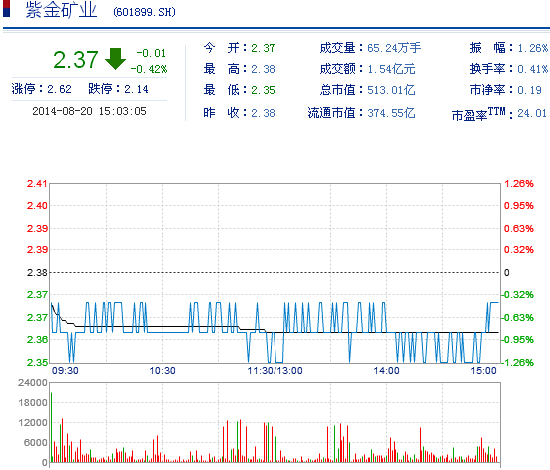Click the 10:30 time axis marker
The width and height of the screenshot is (550, 470).
(162, 371)
